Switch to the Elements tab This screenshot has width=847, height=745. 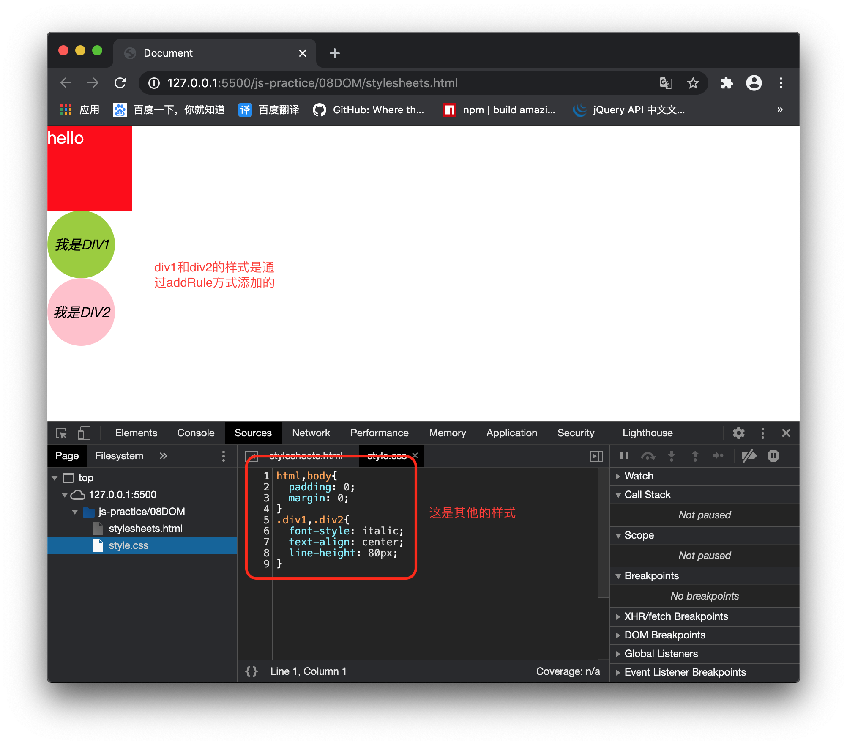click(x=136, y=433)
